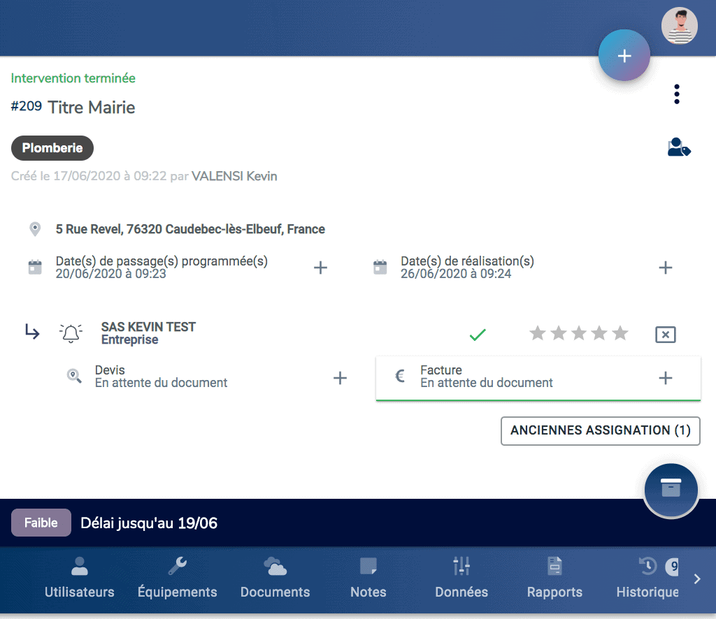This screenshot has height=619, width=716.
Task: Click the location pin icon
Action: (35, 229)
